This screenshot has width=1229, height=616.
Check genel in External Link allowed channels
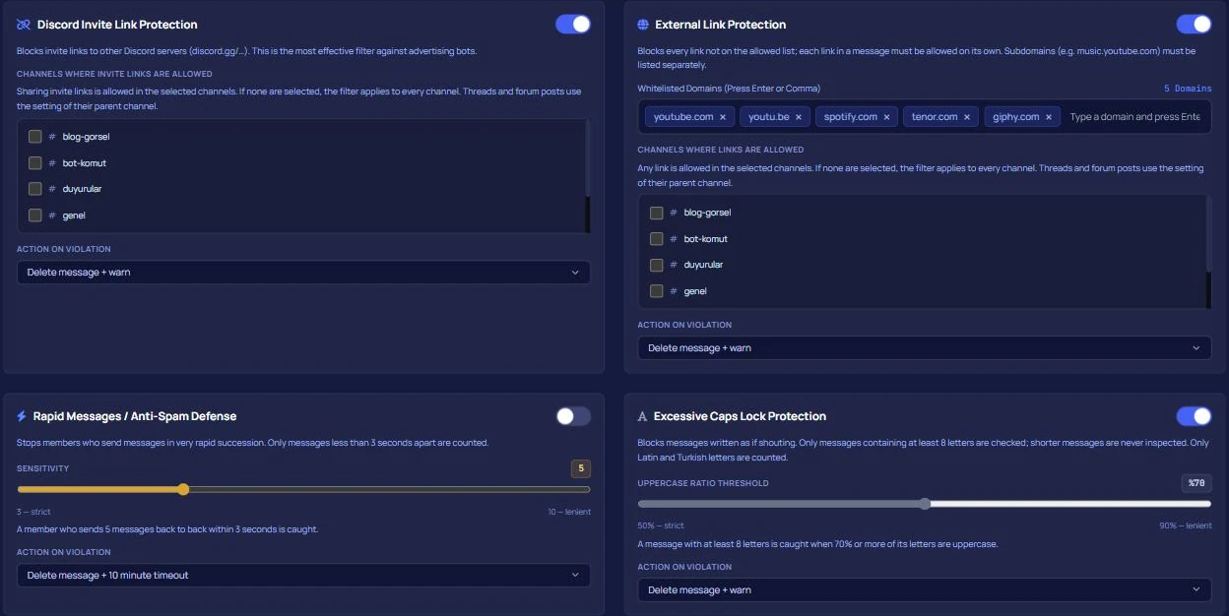(657, 291)
